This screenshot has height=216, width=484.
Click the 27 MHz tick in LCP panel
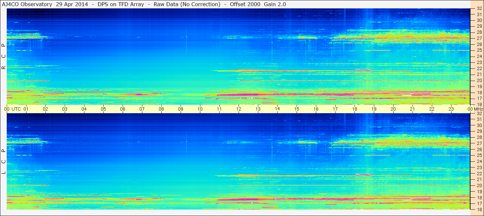click(x=479, y=143)
